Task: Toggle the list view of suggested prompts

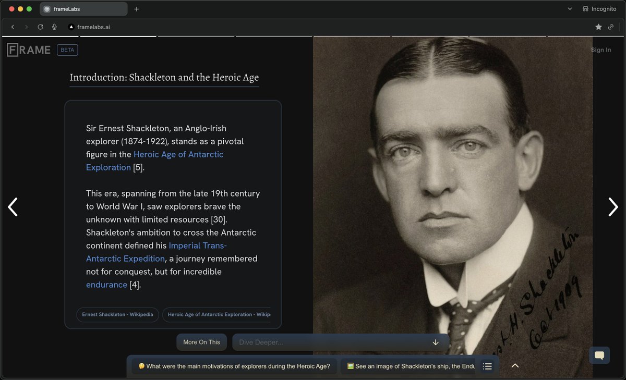Action: coord(487,366)
